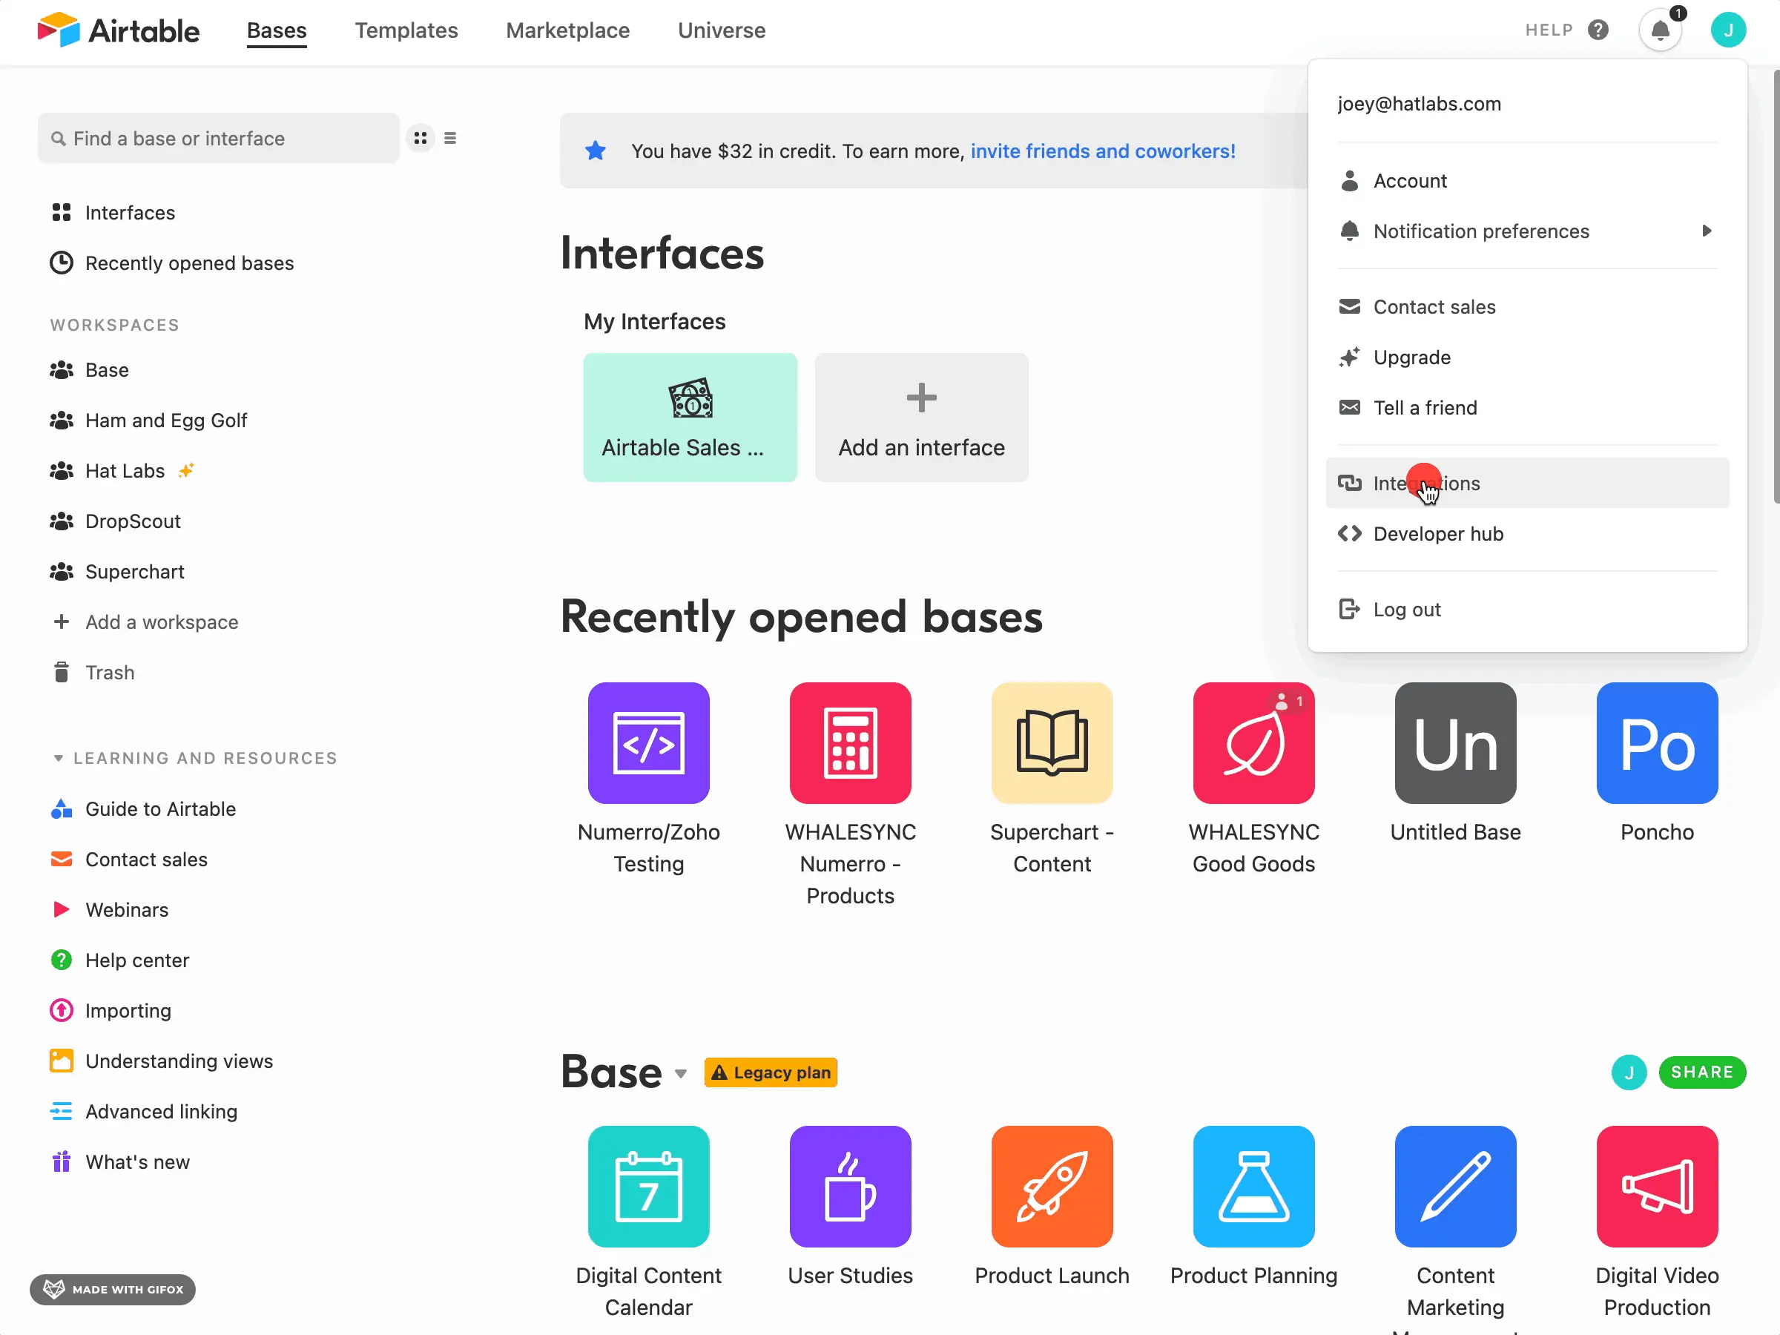Click the Airtable logo
This screenshot has height=1335, width=1780.
click(118, 30)
